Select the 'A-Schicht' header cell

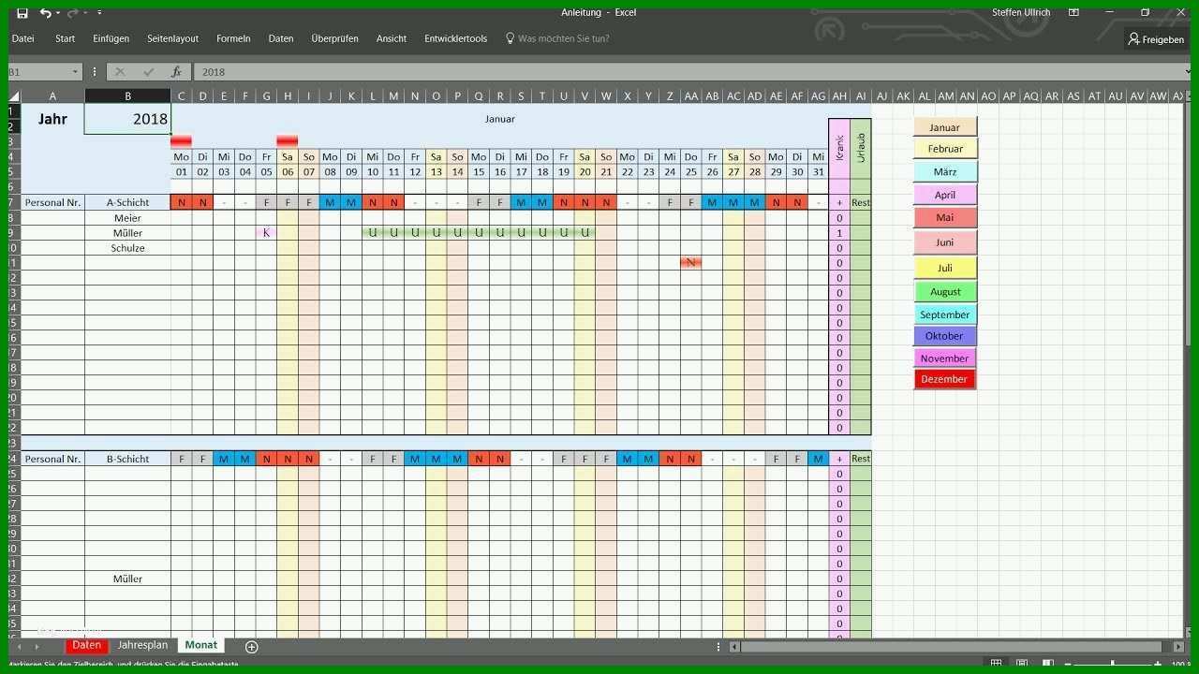[x=127, y=202]
